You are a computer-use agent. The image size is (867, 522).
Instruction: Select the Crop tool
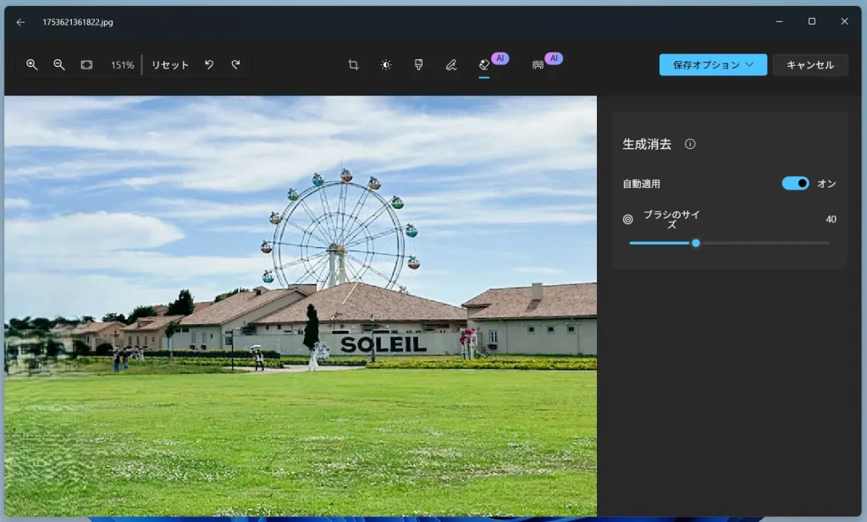[353, 64]
